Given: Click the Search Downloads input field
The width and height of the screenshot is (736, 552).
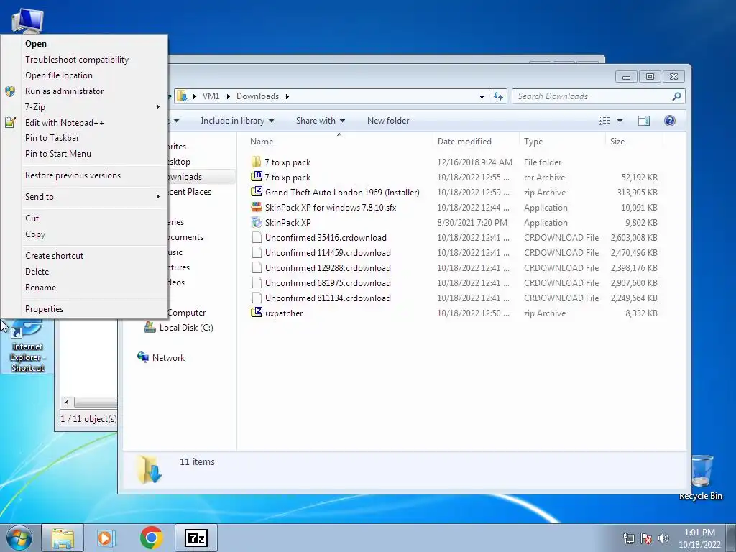Looking at the screenshot, I should (x=593, y=96).
